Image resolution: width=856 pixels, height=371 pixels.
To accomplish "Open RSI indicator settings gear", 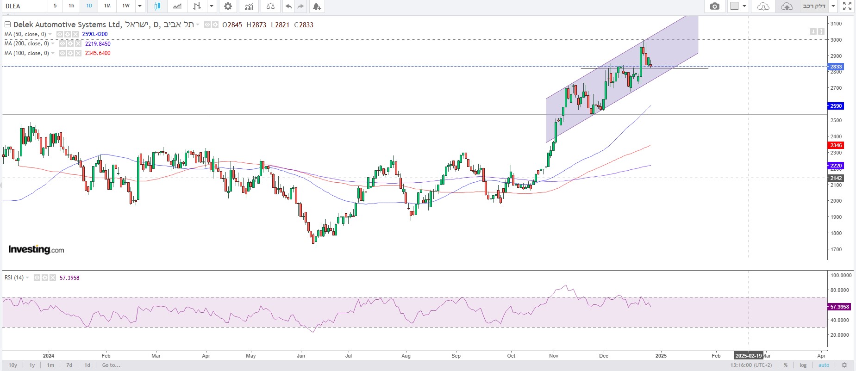I will pos(45,278).
